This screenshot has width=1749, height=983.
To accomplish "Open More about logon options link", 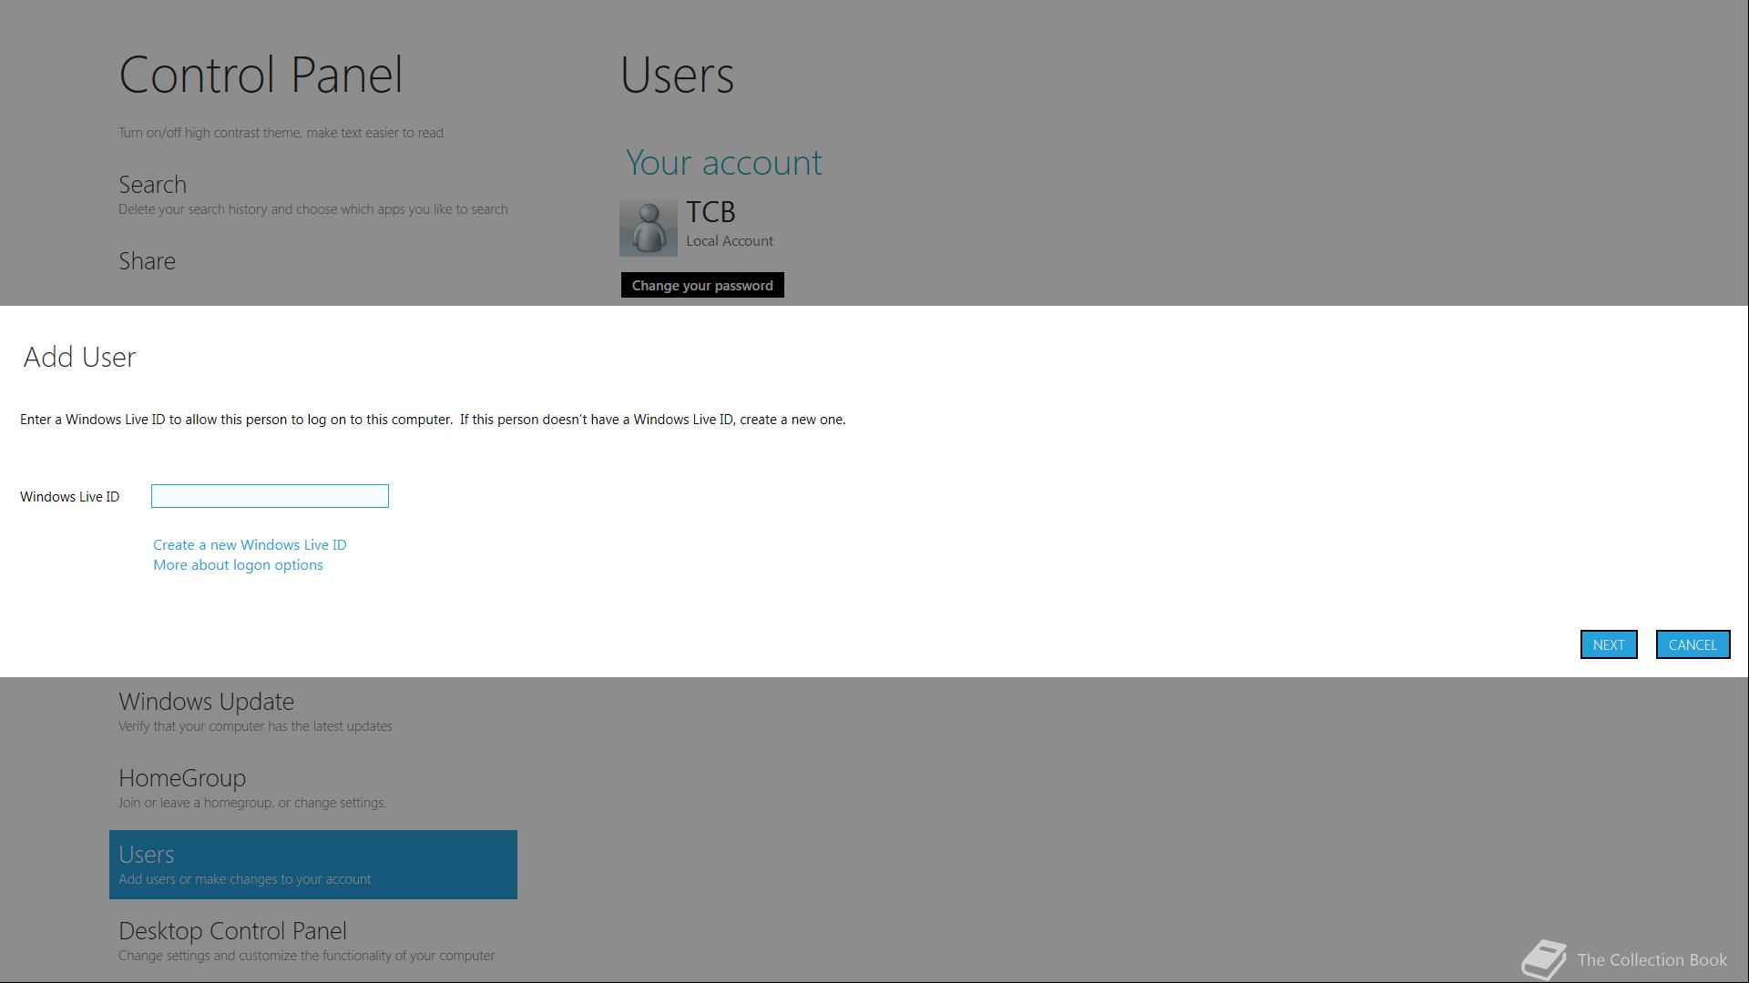I will [238, 564].
